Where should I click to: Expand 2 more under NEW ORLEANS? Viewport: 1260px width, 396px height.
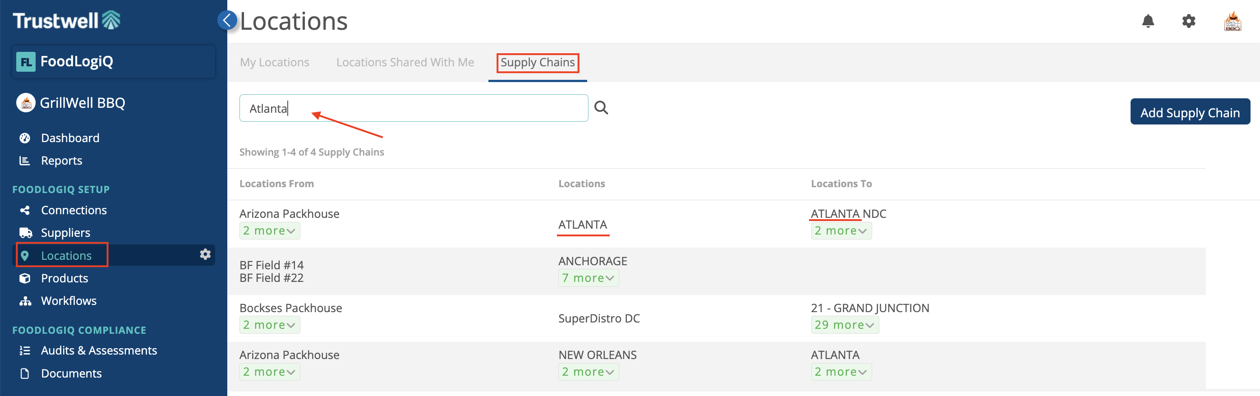click(x=589, y=372)
